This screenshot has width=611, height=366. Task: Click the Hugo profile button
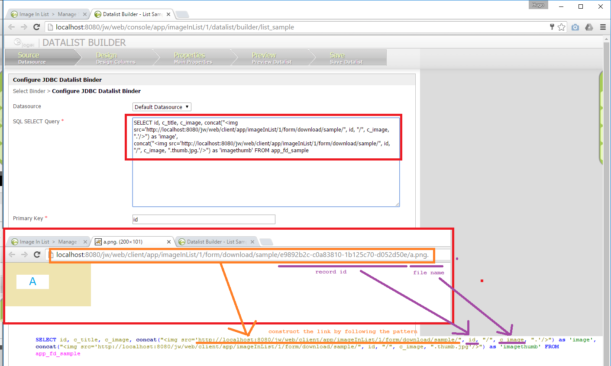pyautogui.click(x=538, y=5)
